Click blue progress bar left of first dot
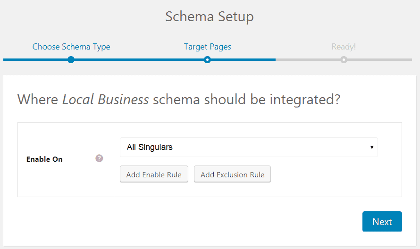The width and height of the screenshot is (420, 249). pos(35,60)
